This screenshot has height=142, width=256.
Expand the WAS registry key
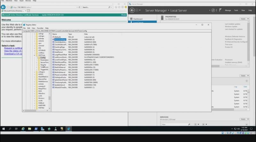coord(35,91)
